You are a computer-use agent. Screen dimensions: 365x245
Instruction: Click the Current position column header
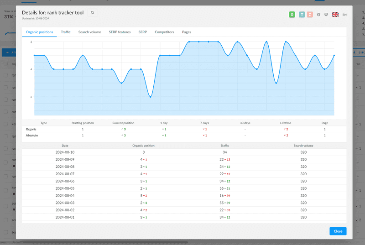[x=123, y=123]
